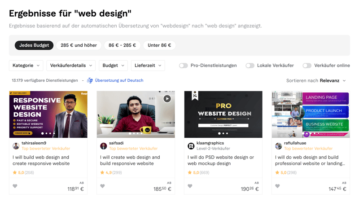359x202 pixels.
Task: Select the "285 € und höher" budget tab
Action: 79,45
